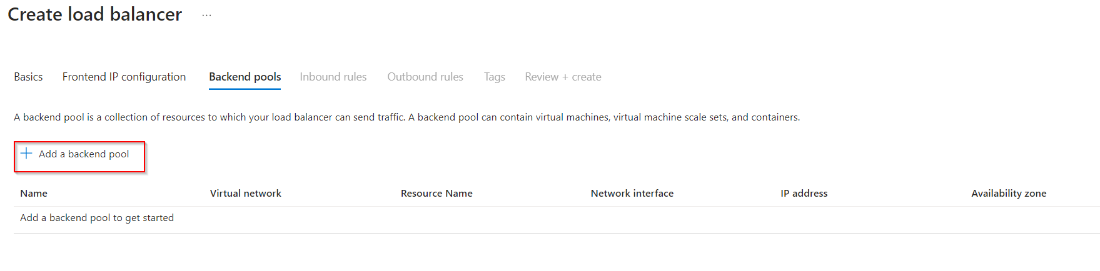Click the 'Add a backend pool to get started' row

point(557,218)
